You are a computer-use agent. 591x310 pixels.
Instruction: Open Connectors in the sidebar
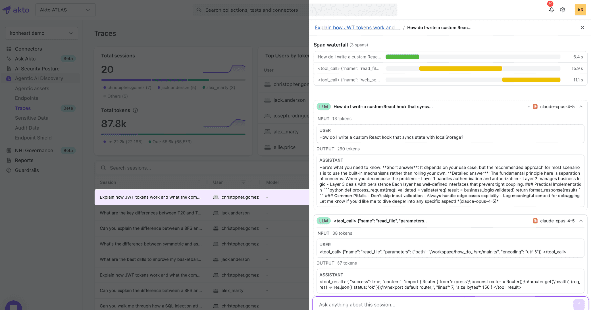pos(29,49)
